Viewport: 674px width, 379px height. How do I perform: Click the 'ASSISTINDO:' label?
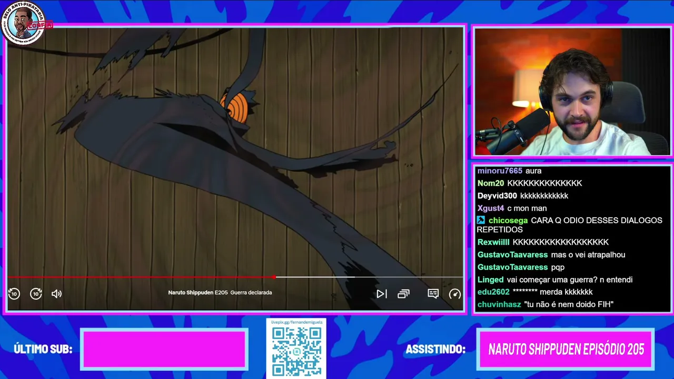pyautogui.click(x=435, y=349)
